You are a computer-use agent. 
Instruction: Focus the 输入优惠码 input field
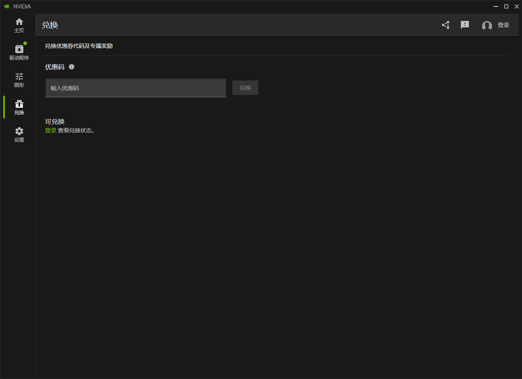click(136, 88)
